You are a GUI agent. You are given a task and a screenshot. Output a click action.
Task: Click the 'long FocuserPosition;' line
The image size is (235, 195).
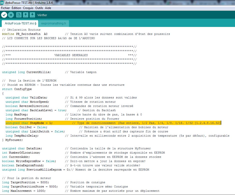pos(24,119)
